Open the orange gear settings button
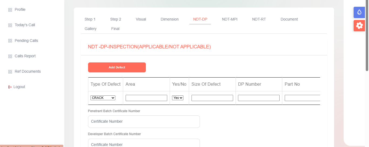Viewport: 369px width, 147px height. coord(359,26)
